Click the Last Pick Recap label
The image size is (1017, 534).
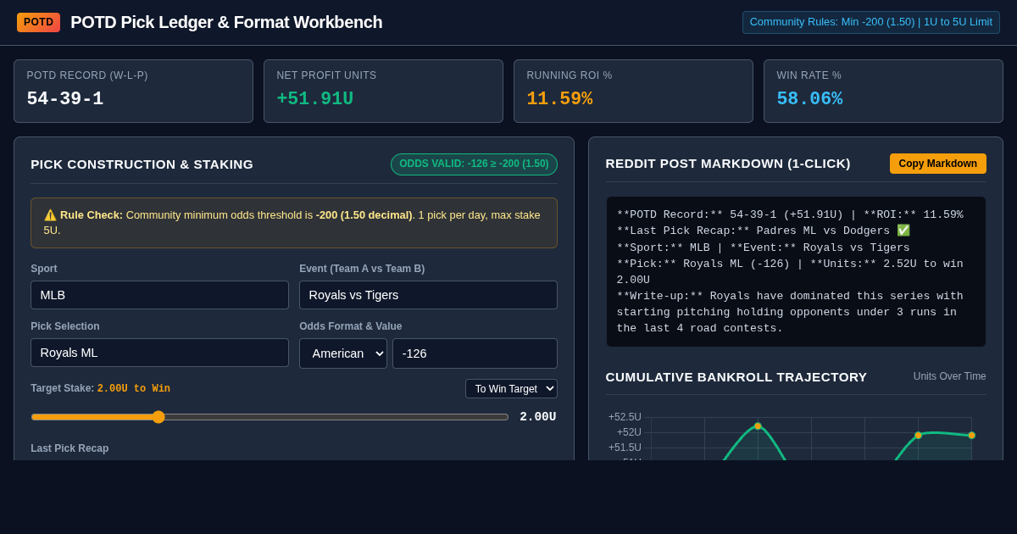click(69, 448)
